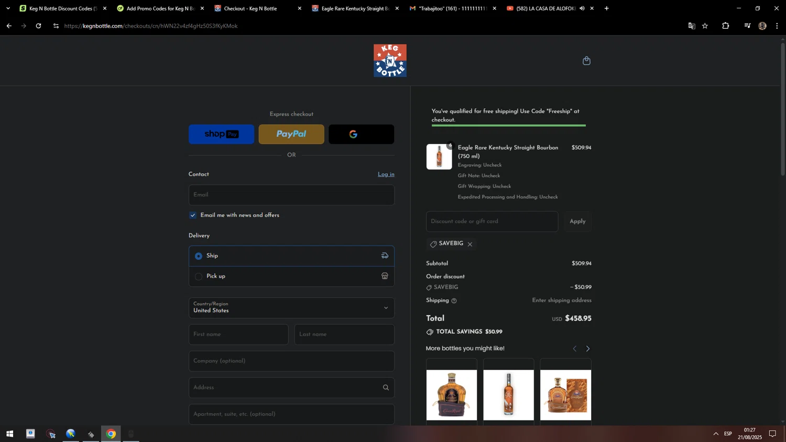The image size is (786, 442).
Task: View site information icon in address bar
Action: (56, 26)
